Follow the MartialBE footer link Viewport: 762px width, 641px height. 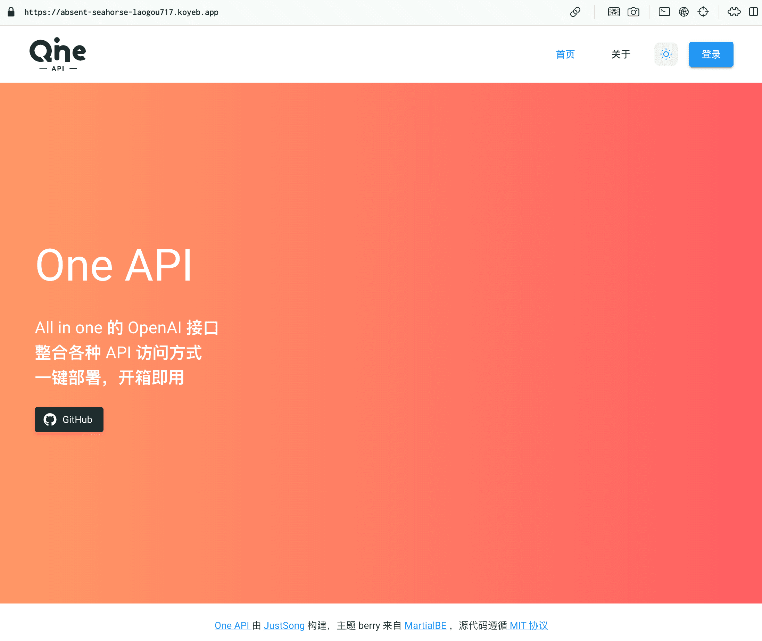coord(425,625)
